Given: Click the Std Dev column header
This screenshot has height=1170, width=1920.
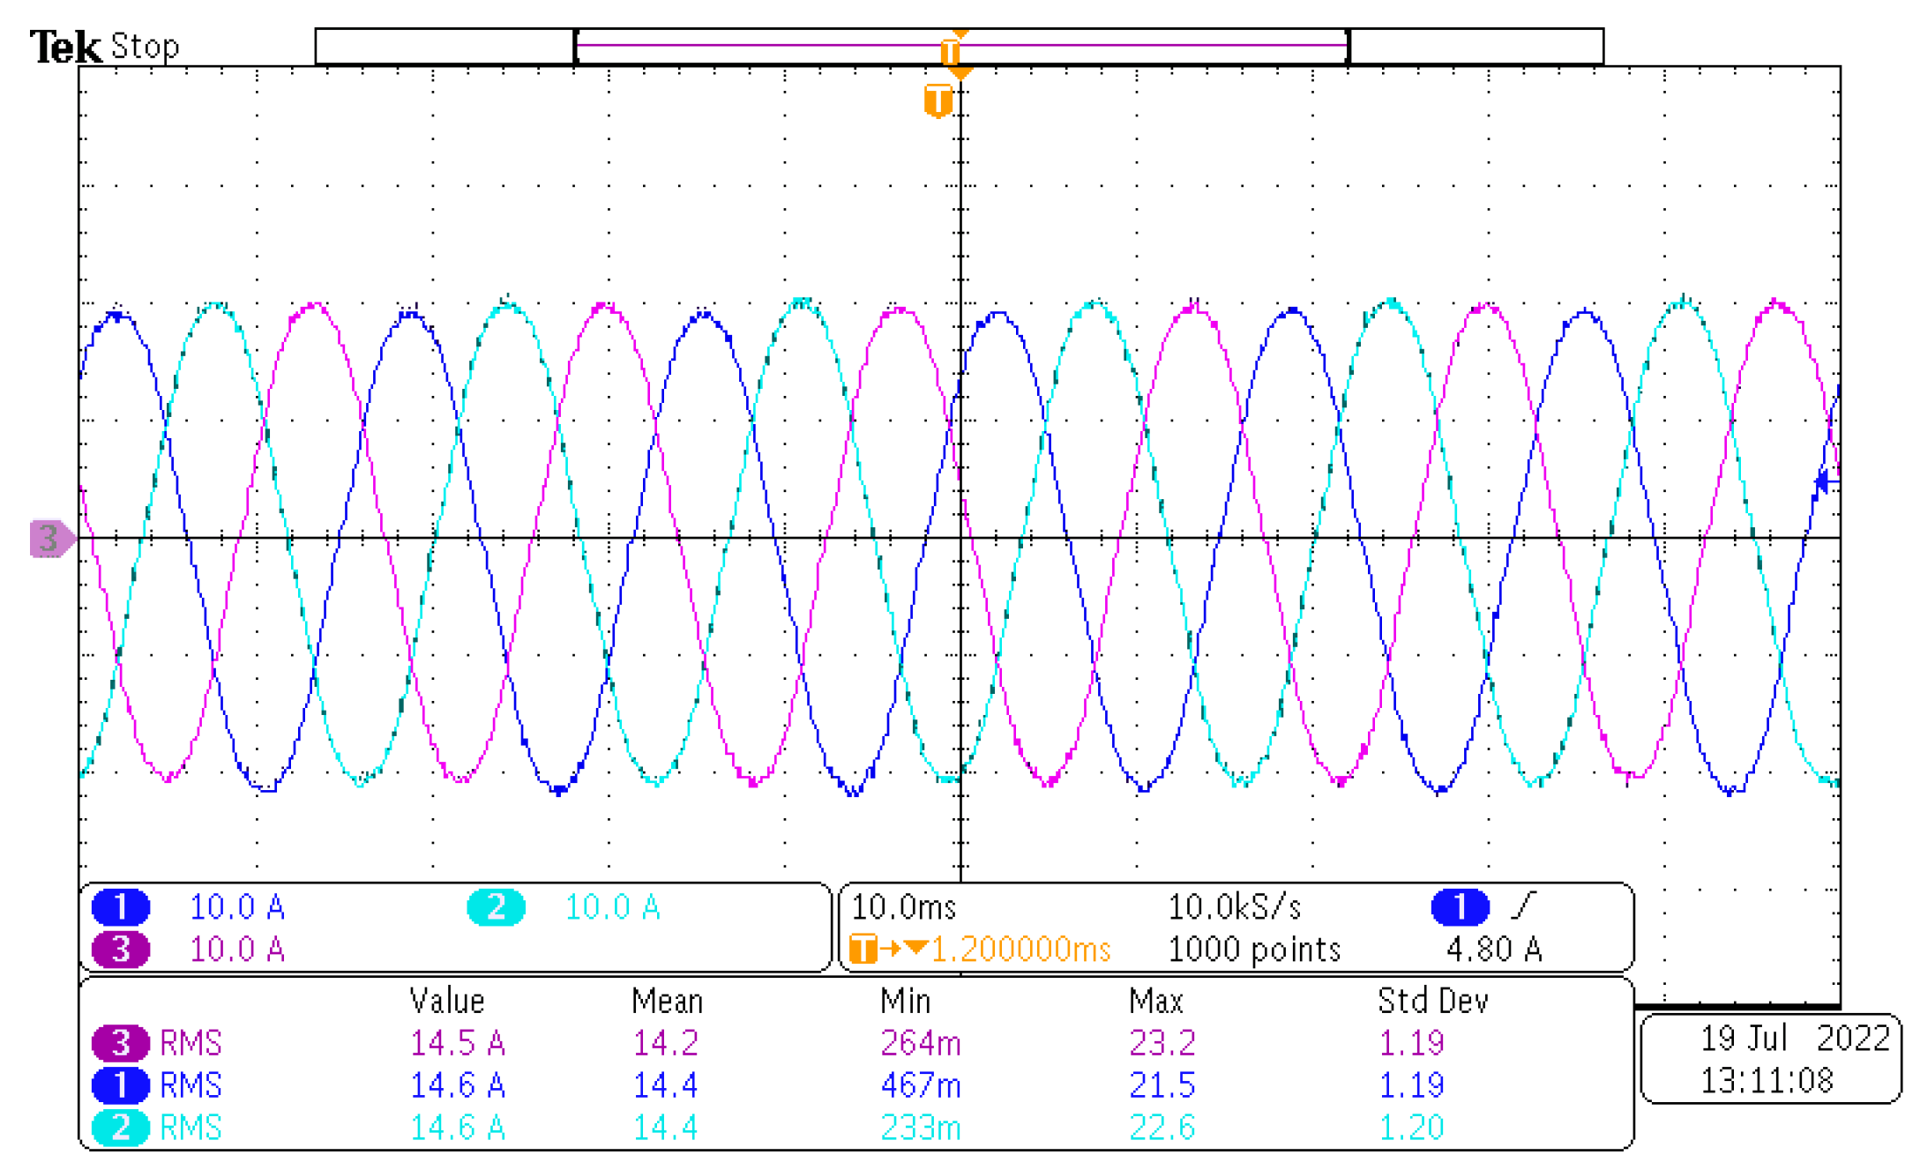Looking at the screenshot, I should pyautogui.click(x=1433, y=1001).
